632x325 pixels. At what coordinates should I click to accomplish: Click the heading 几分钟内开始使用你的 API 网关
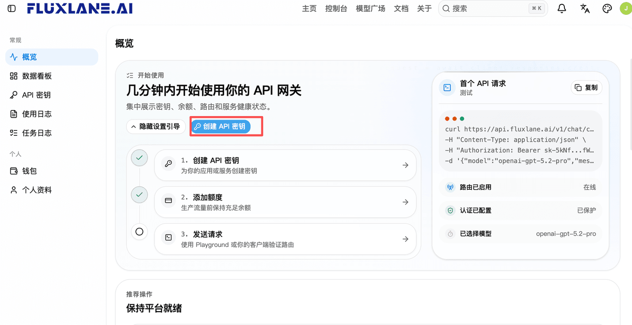214,90
